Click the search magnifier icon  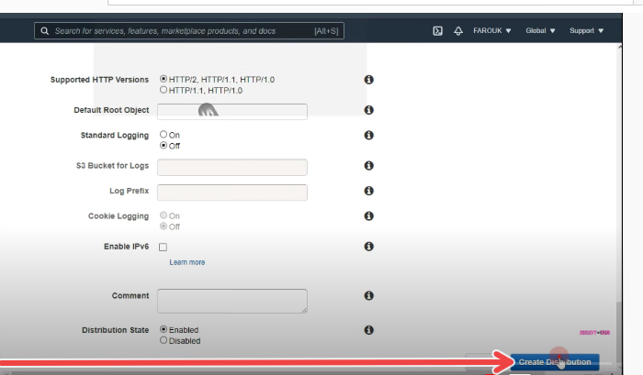45,31
